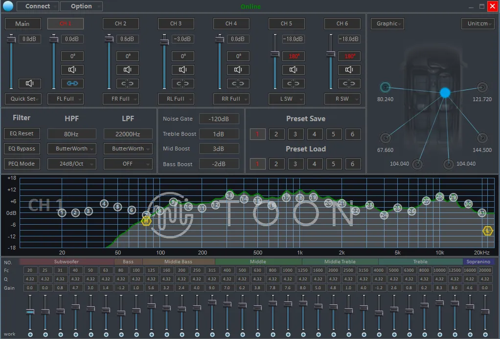Click the active link icon under CH 1
Viewport: 500px width, 339px height.
click(x=72, y=84)
